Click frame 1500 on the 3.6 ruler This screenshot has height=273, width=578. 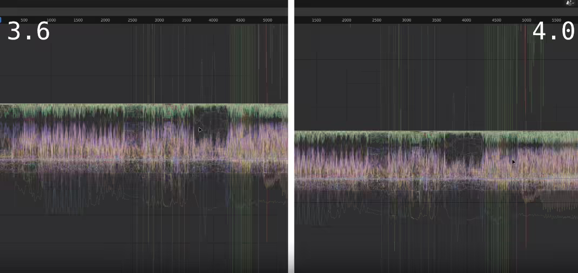point(78,21)
